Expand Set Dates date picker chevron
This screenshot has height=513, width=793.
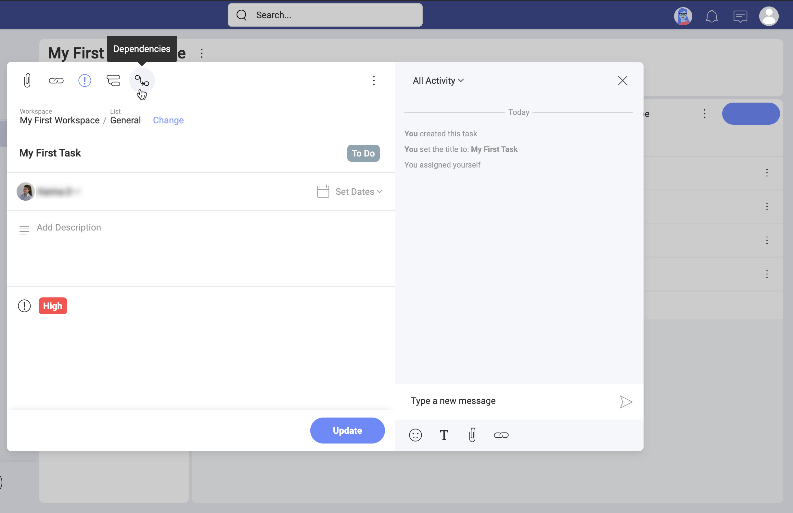point(380,192)
